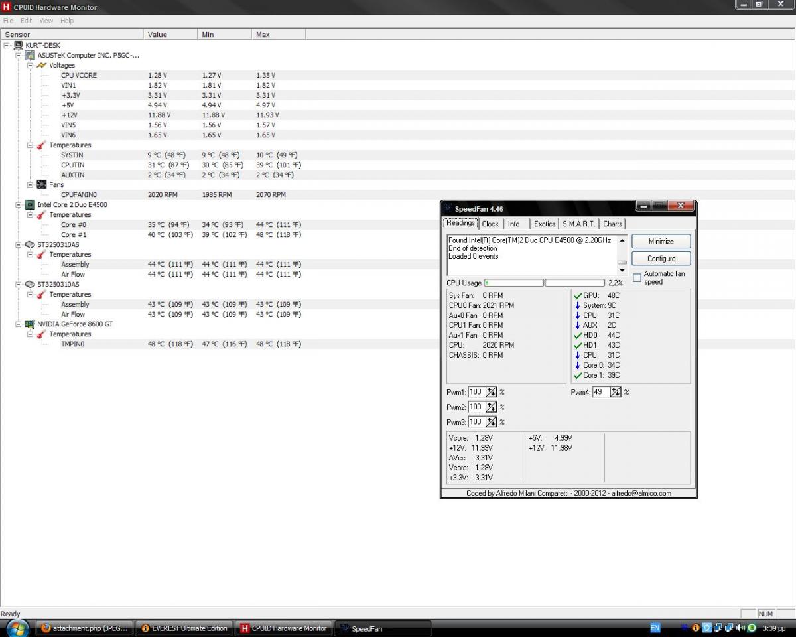
Task: Collapse the Intel Core 2 Duo E4500 node
Action: (x=19, y=204)
